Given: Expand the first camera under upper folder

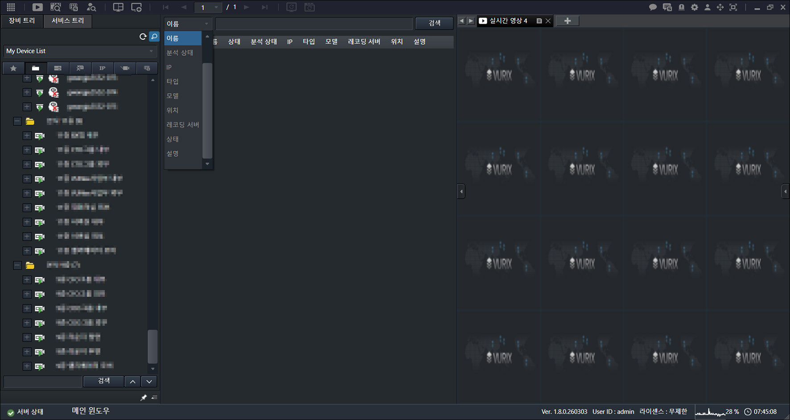Looking at the screenshot, I should (27, 136).
